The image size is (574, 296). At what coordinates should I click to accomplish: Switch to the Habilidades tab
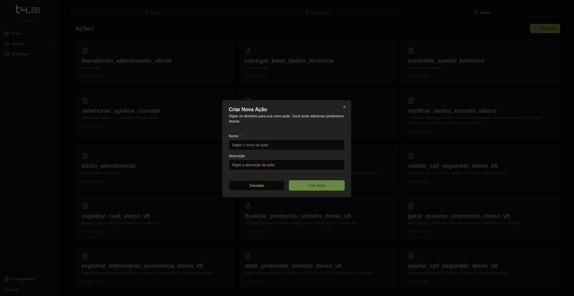click(x=318, y=13)
